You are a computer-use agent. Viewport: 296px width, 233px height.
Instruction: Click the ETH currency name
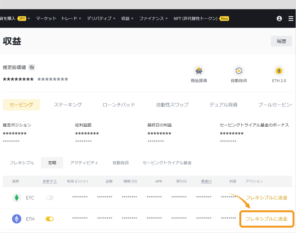(30, 219)
